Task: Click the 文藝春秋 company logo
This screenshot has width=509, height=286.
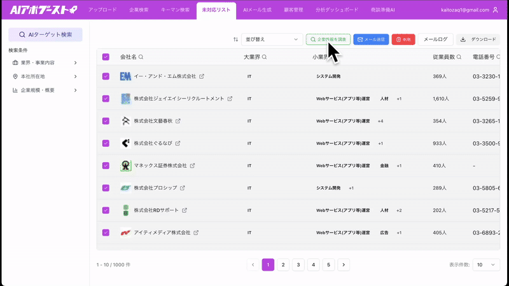Action: point(125,121)
